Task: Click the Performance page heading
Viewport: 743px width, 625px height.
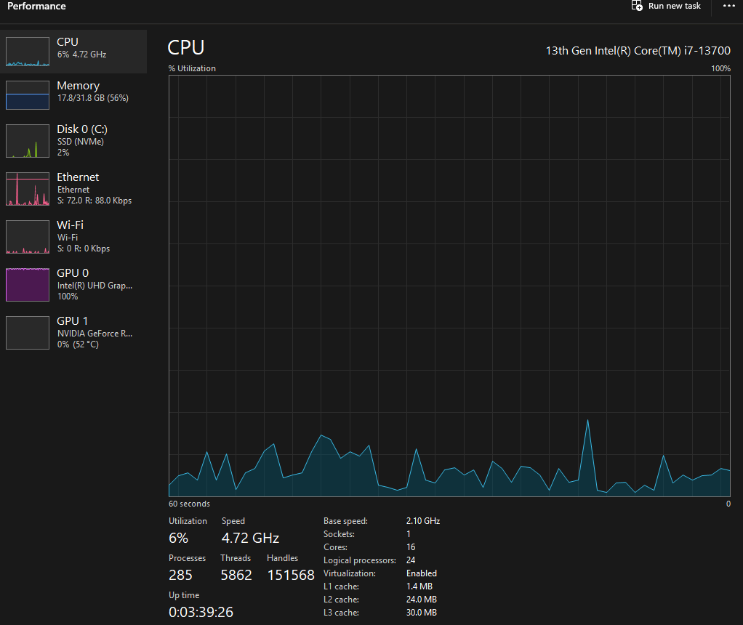Action: click(x=36, y=6)
